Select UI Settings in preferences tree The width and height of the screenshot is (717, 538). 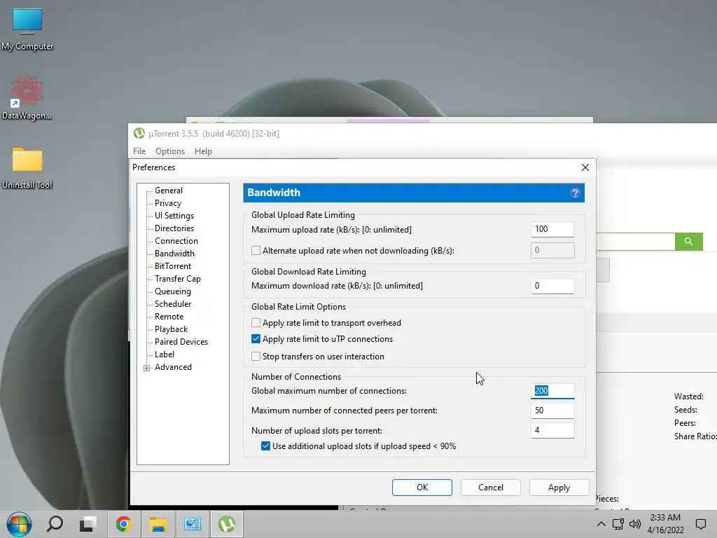tap(174, 216)
